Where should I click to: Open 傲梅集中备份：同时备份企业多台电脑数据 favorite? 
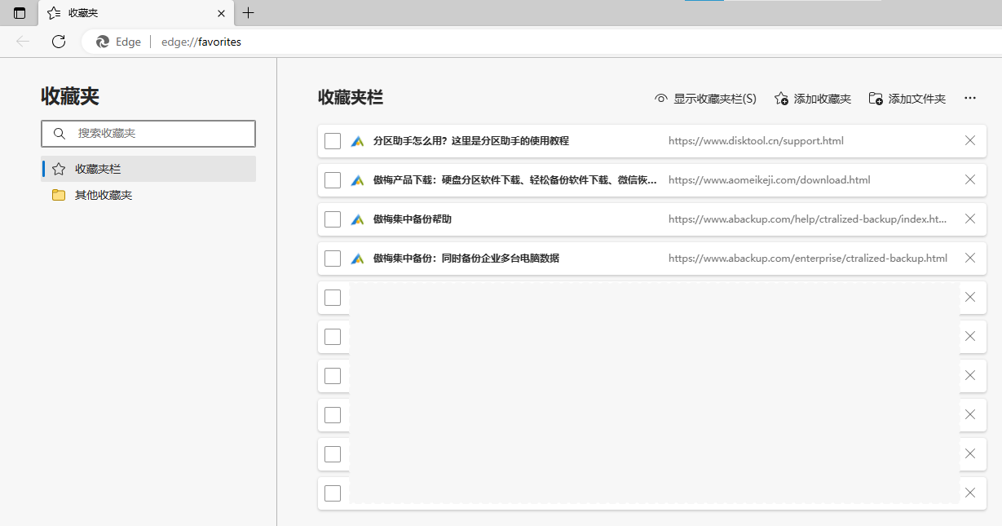coord(466,259)
